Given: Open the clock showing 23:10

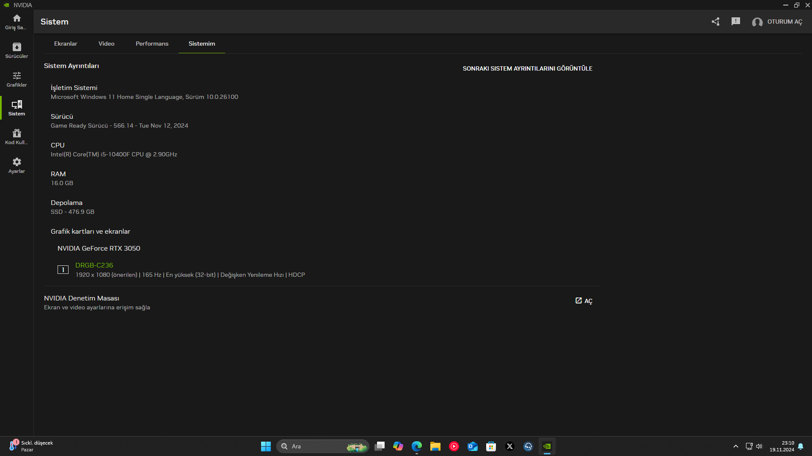Looking at the screenshot, I should coord(782,446).
